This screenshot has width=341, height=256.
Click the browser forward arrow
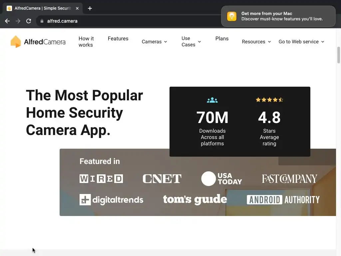coord(18,21)
